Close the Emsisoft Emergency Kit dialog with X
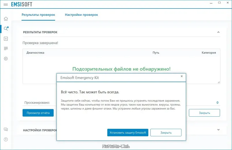This screenshot has width=232, height=150. (182, 76)
